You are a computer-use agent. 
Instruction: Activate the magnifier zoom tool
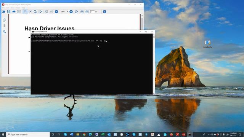pyautogui.click(x=35, y=12)
